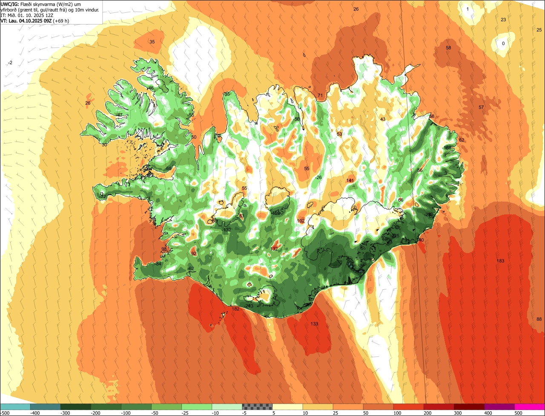Click the valid time "VT: Lau. 04.10.2025 09Z (+69 h)"

pos(35,20)
